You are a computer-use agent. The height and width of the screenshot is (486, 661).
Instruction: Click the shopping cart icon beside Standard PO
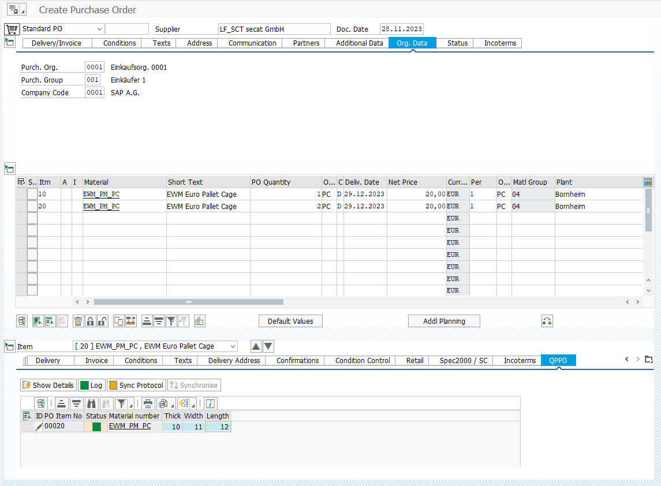[12, 29]
